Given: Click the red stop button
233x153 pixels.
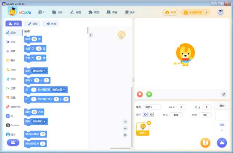Looking at the screenshot, I should (140, 94).
